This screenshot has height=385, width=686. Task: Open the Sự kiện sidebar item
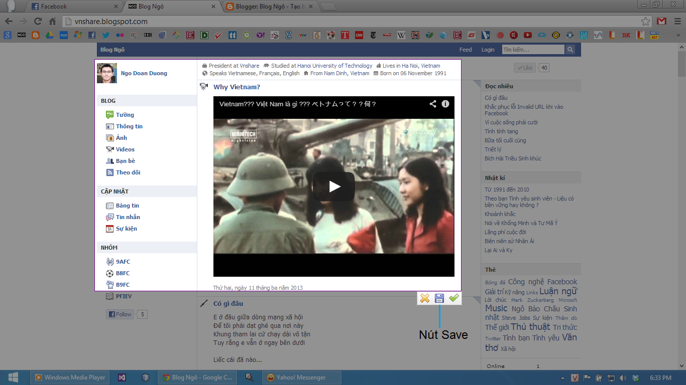point(127,229)
